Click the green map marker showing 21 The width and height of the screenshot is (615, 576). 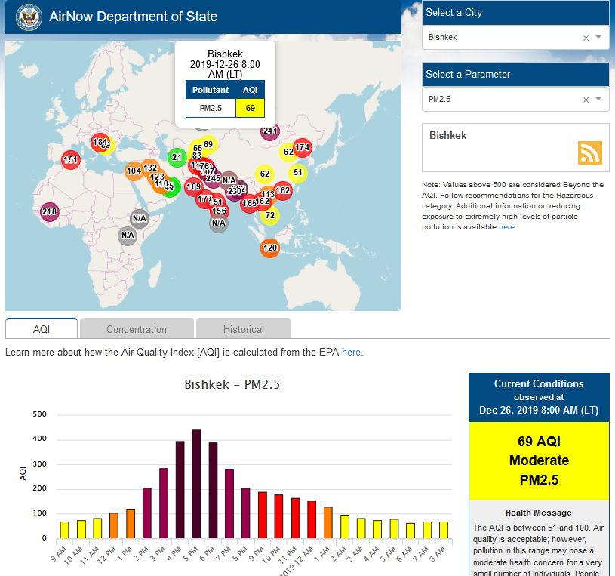(177, 158)
